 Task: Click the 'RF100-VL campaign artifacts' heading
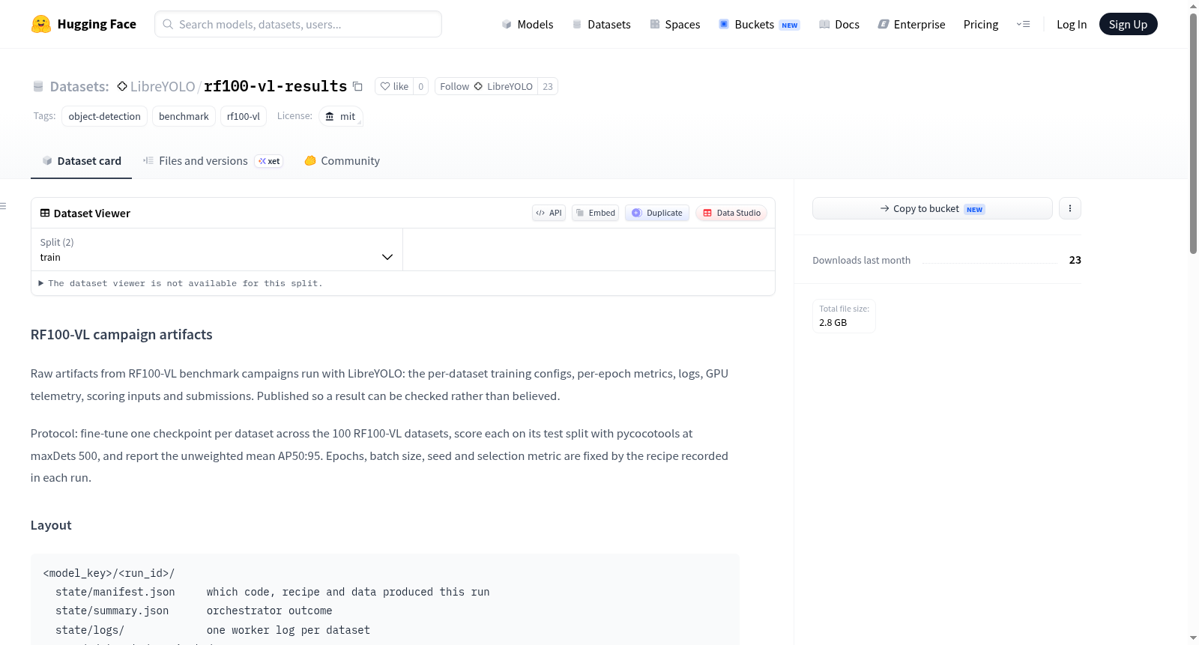click(121, 334)
